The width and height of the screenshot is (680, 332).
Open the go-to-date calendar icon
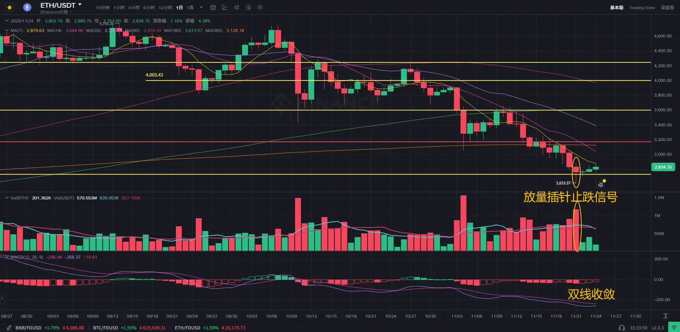[213, 8]
